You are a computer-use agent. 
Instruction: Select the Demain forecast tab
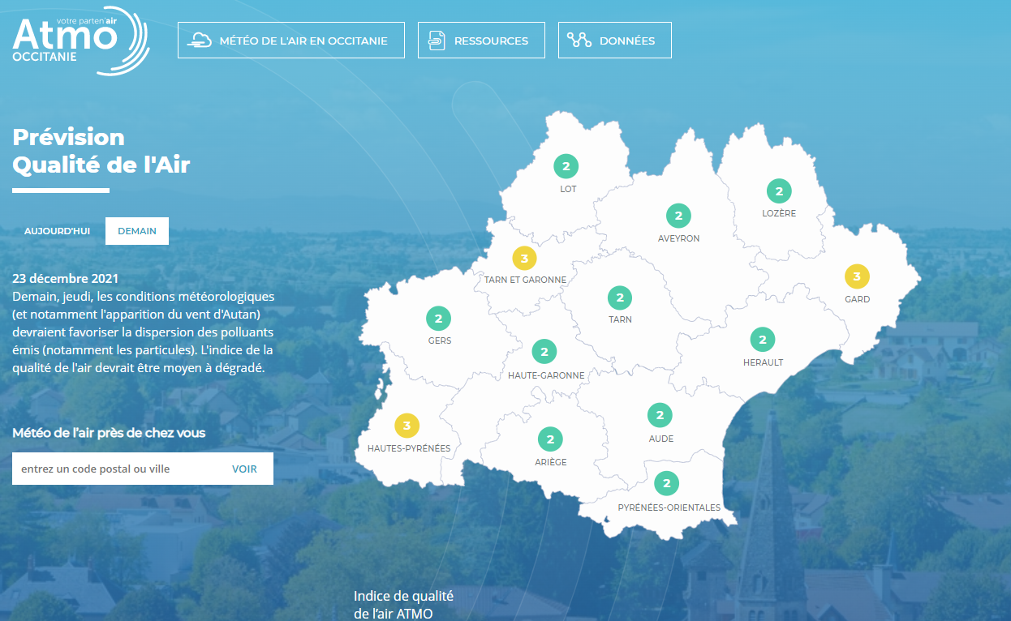pos(137,231)
